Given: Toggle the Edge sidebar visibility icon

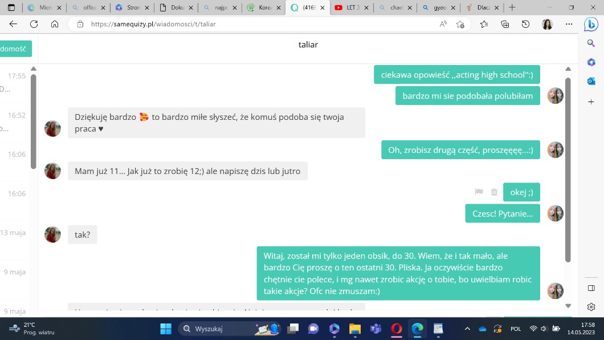Looking at the screenshot, I should [591, 288].
